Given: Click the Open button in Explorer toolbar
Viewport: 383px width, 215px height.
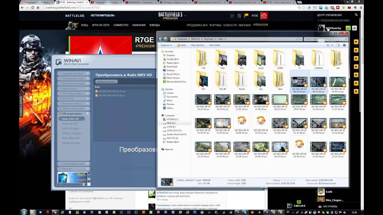Looking at the screenshot, I should click(x=182, y=45).
